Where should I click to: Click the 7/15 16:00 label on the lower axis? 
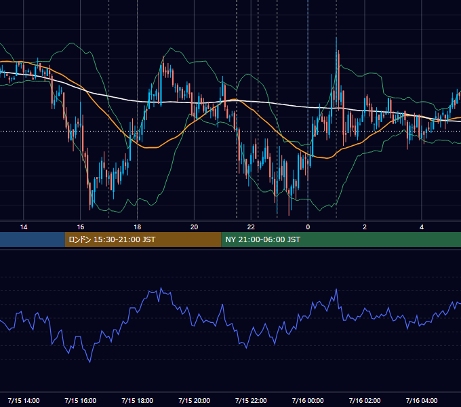click(80, 400)
